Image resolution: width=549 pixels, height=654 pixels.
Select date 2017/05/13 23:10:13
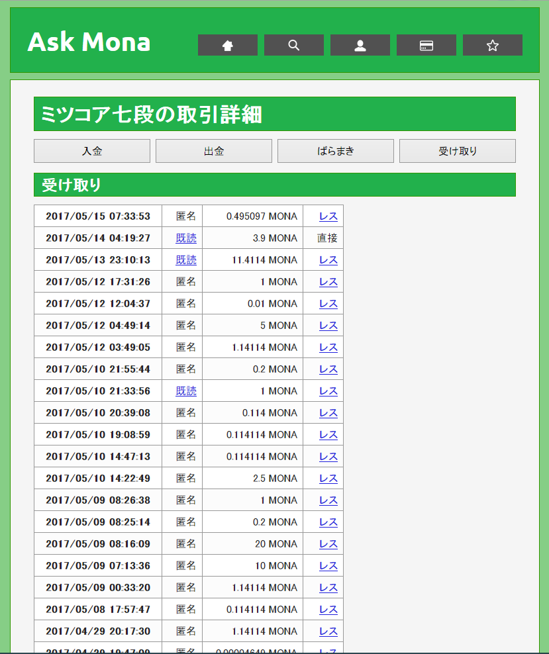click(x=98, y=260)
